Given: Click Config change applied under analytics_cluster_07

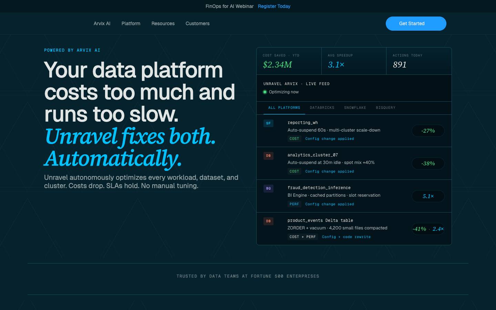Looking at the screenshot, I should (330, 171).
